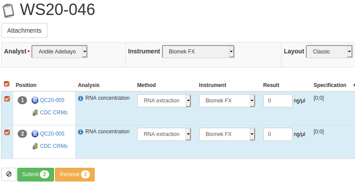Click the prohibit icon button beside Submit
The image size is (355, 185).
(9, 174)
